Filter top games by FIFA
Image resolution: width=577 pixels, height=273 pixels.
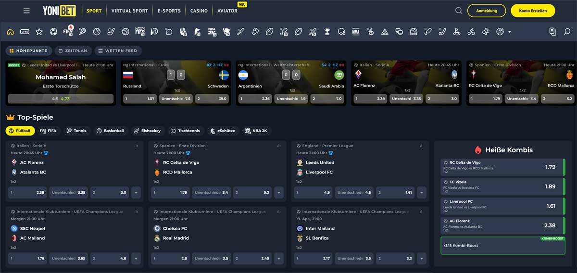coord(48,131)
